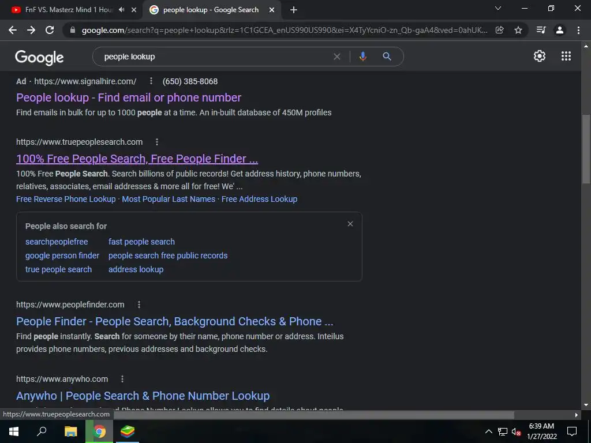Open options dots for anywho result
Viewport: 591px width, 443px height.
click(x=122, y=378)
